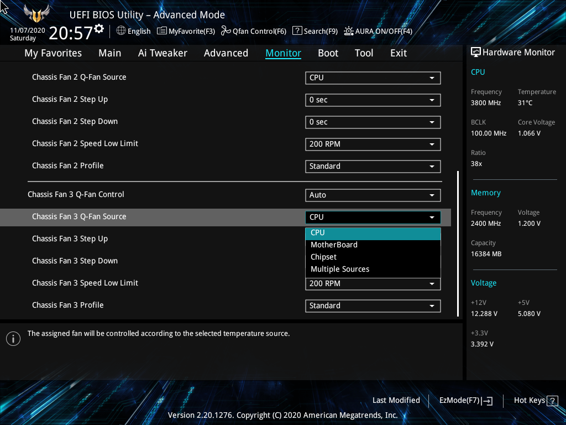Open Chassis Fan 2 Step Down dropdown
Screen dimensions: 566x425
coord(373,122)
